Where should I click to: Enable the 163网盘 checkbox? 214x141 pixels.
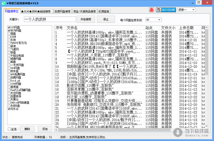pos(9,68)
